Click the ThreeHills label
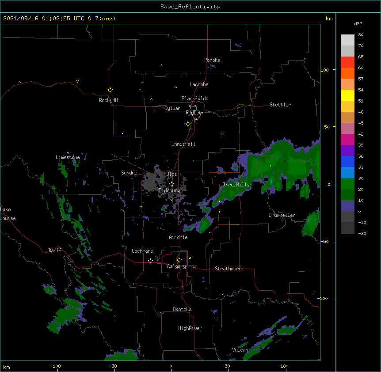The image size is (381, 372). tap(236, 185)
